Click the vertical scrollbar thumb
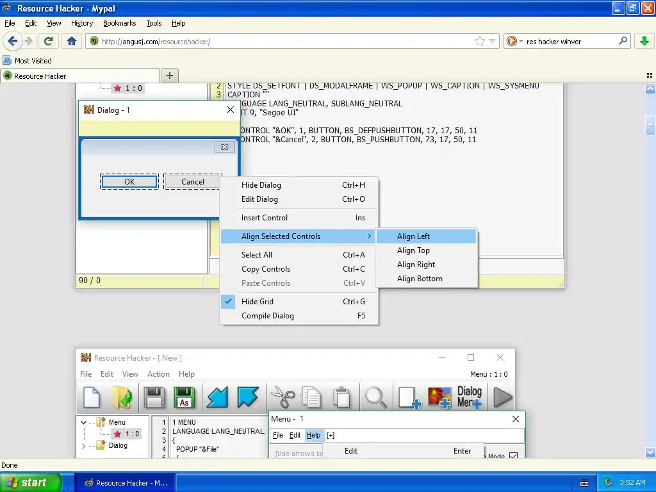 coord(650,126)
